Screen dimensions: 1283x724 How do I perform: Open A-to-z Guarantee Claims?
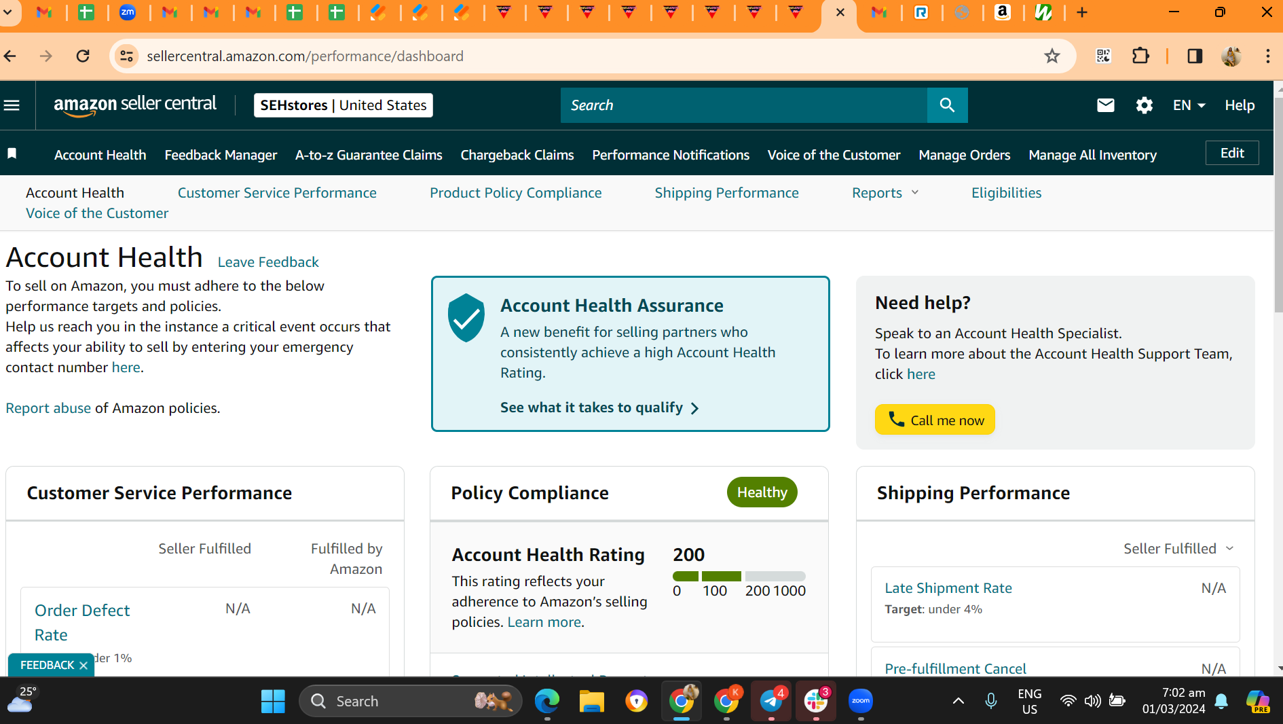369,155
